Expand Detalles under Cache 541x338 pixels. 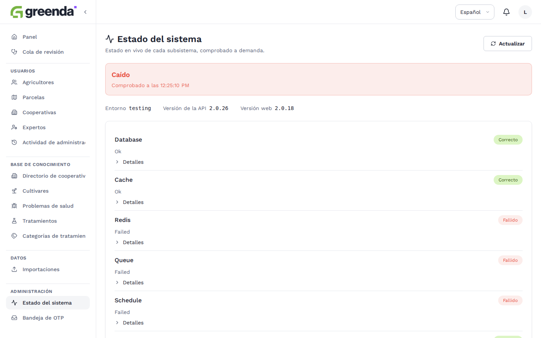point(130,202)
